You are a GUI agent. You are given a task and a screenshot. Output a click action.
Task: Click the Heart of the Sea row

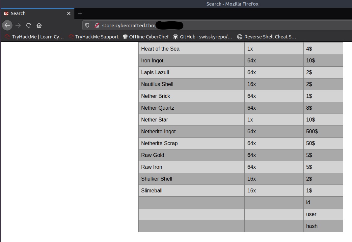(160, 49)
